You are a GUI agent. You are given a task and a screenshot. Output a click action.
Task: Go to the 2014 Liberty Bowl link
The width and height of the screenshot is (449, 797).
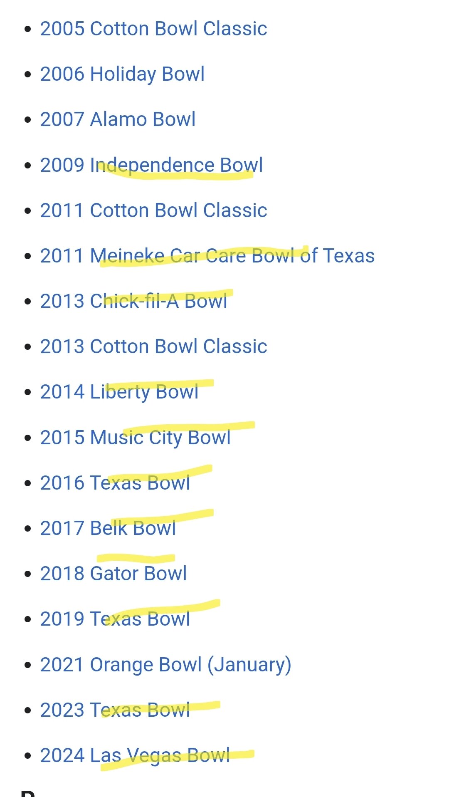point(119,392)
